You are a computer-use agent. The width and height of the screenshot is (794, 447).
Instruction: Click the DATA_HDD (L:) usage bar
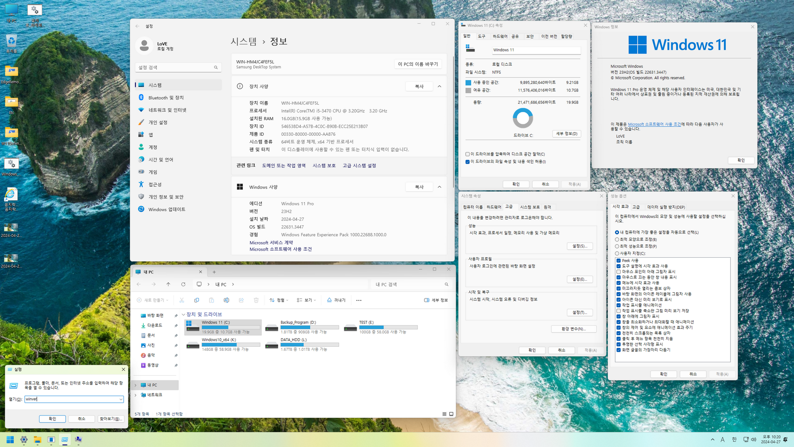coord(310,345)
